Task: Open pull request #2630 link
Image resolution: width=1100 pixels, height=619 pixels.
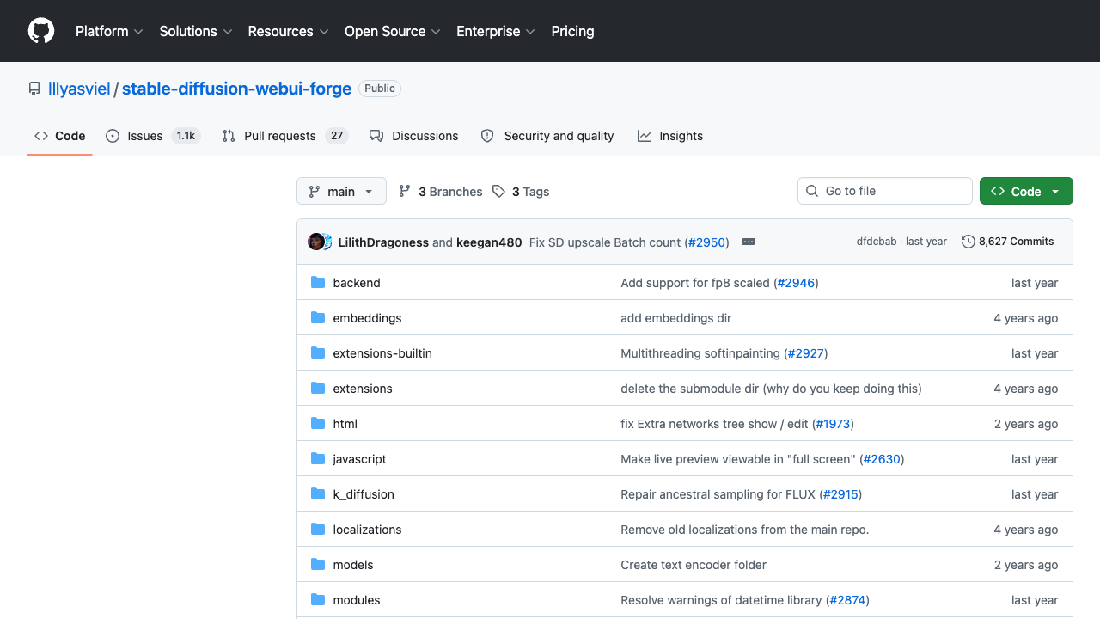Action: (x=882, y=459)
